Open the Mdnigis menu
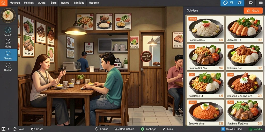 tap(29, 3)
